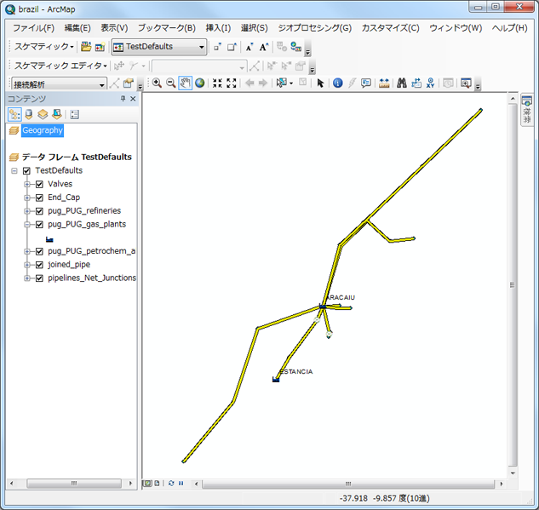This screenshot has width=539, height=510.
Task: Activate the Pan hand tool
Action: (x=185, y=83)
